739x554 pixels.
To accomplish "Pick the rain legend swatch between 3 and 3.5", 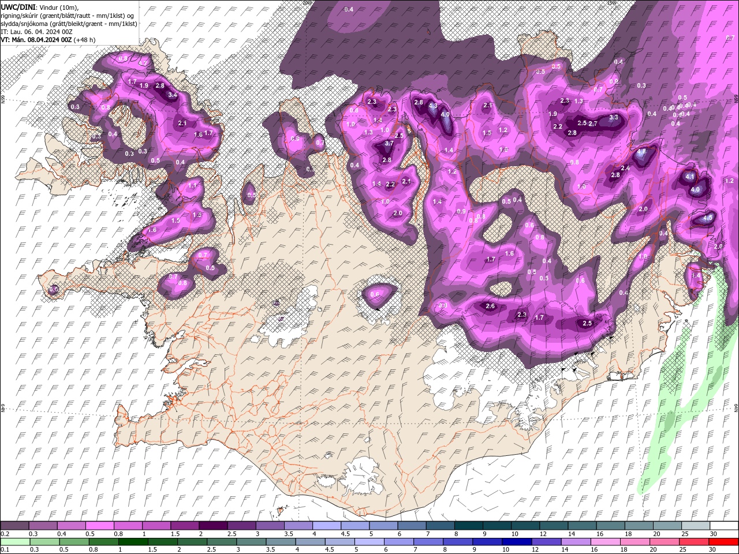I will tap(251, 541).
